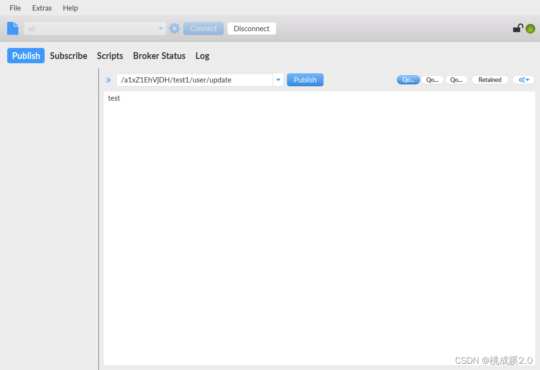Click the blue Publish message button

305,80
